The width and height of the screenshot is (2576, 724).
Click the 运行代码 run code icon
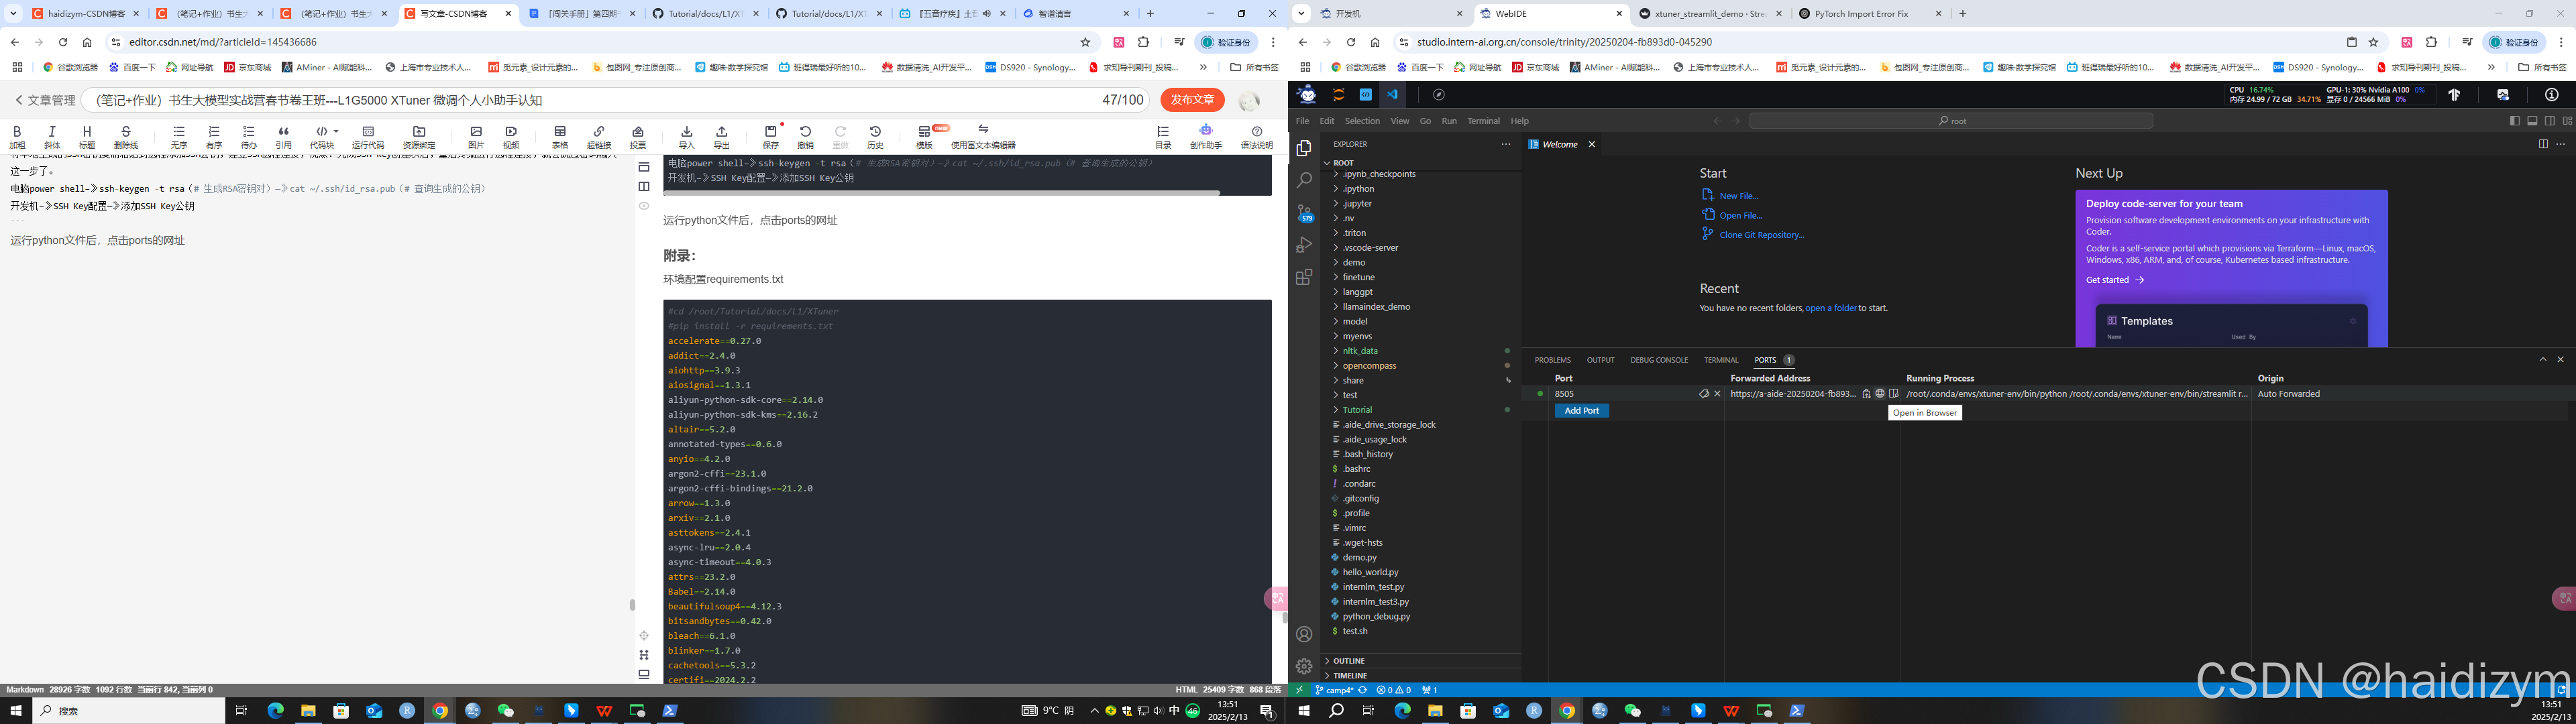click(x=368, y=137)
